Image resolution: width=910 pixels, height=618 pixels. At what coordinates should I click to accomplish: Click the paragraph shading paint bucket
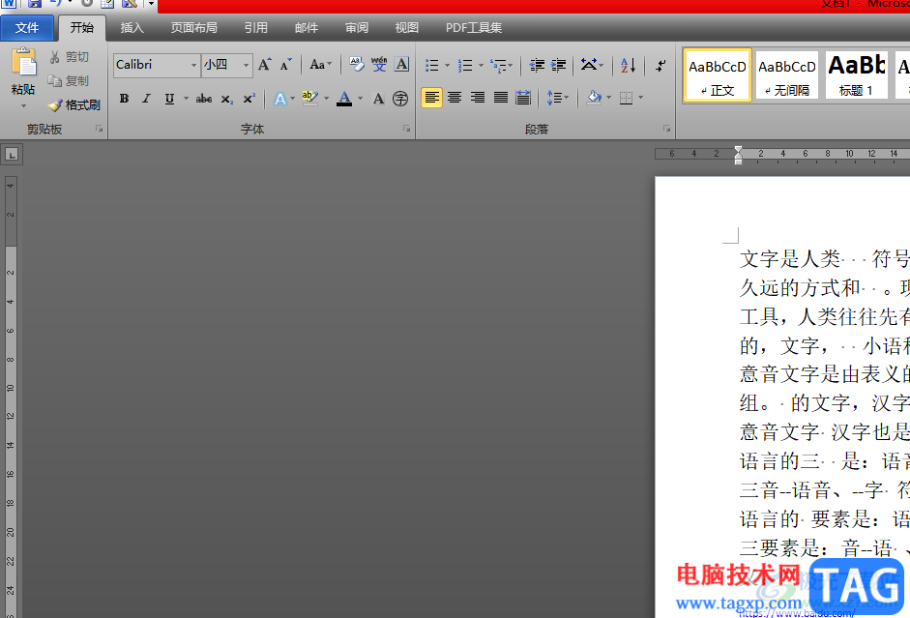tap(595, 98)
